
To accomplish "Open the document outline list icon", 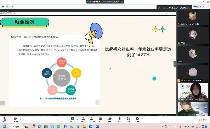I will pyautogui.click(x=2, y=103).
